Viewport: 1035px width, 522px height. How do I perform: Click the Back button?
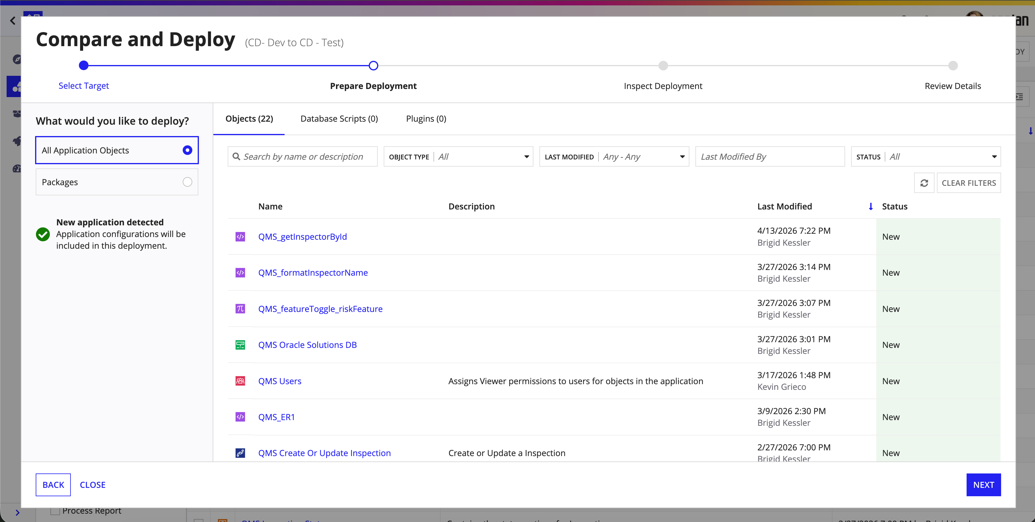point(53,485)
